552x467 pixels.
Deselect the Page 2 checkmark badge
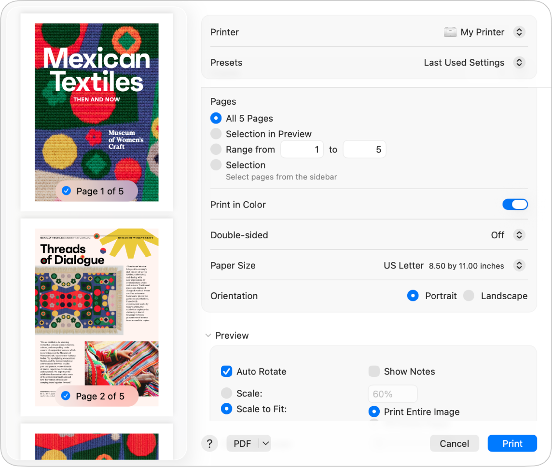65,396
